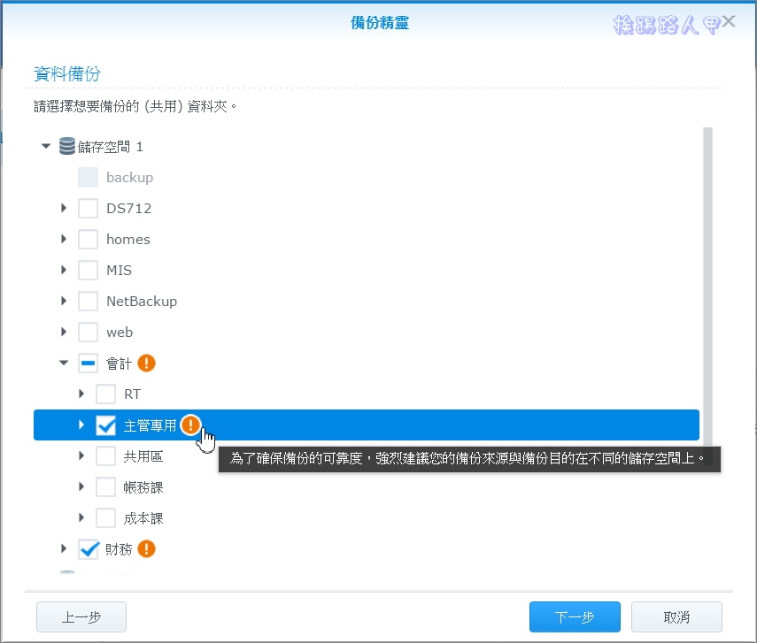This screenshot has height=643, width=757.
Task: Click the warning icon next to 財務
Action: pos(146,549)
